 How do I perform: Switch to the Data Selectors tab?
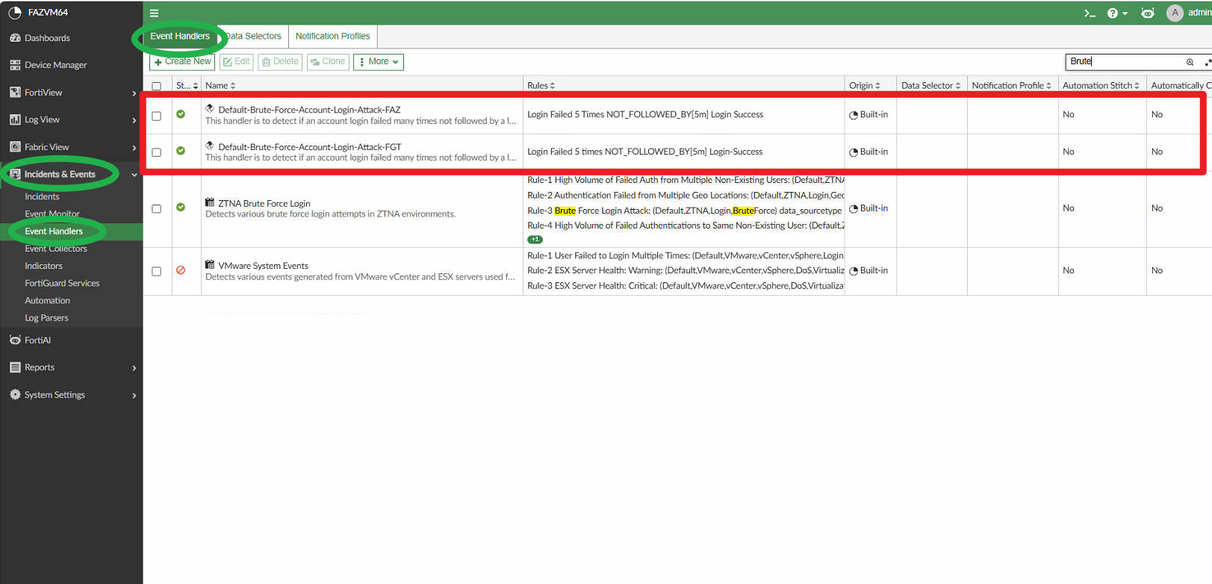coord(253,36)
